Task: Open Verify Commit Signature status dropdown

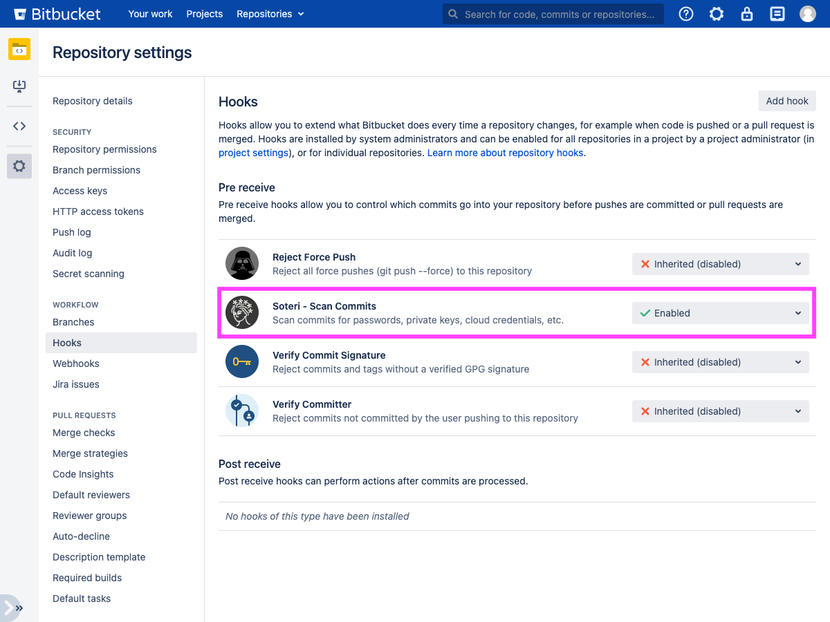Action: 720,362
